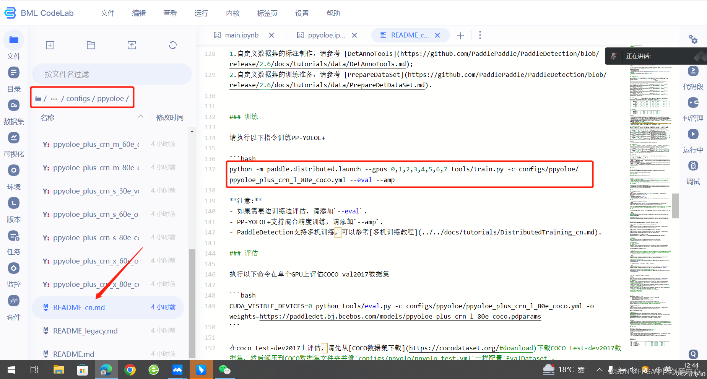Select file README.md in file list

[108, 354]
